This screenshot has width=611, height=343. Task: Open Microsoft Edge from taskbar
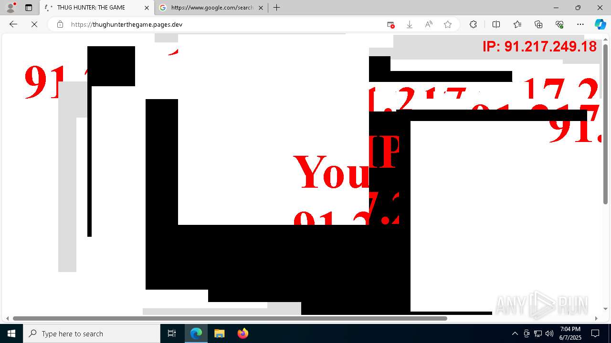[x=196, y=333]
